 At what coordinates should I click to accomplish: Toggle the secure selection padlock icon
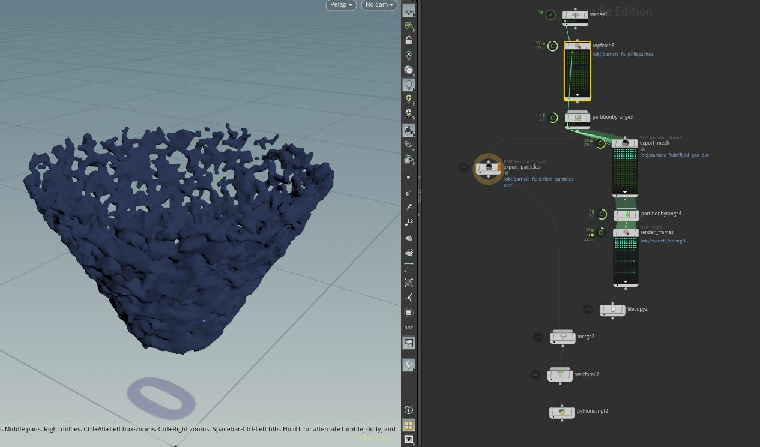pyautogui.click(x=409, y=40)
